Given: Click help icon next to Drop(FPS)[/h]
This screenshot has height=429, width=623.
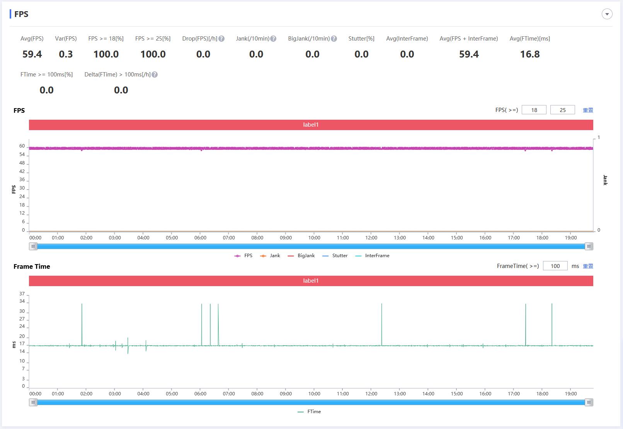Looking at the screenshot, I should tap(221, 39).
